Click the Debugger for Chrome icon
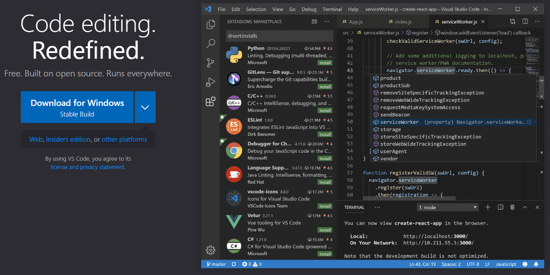The width and height of the screenshot is (550, 275). click(234, 151)
